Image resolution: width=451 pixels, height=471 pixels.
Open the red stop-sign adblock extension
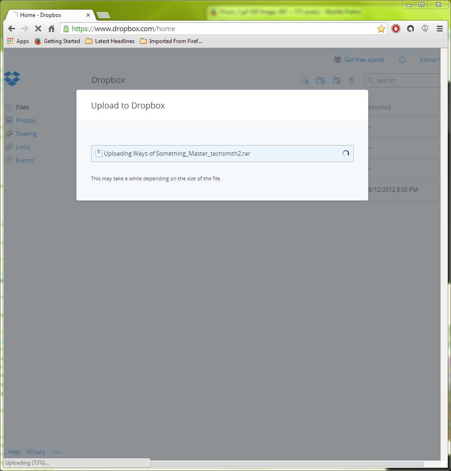pos(396,29)
